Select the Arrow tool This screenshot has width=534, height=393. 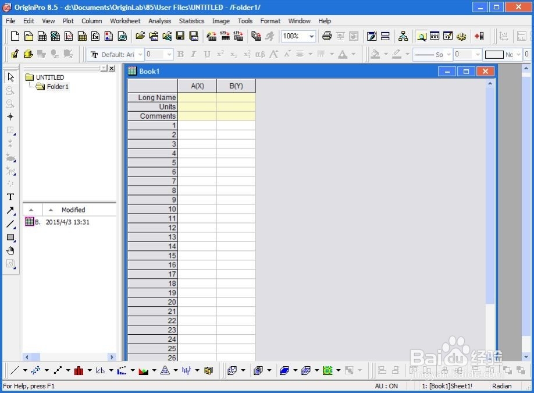pos(10,211)
